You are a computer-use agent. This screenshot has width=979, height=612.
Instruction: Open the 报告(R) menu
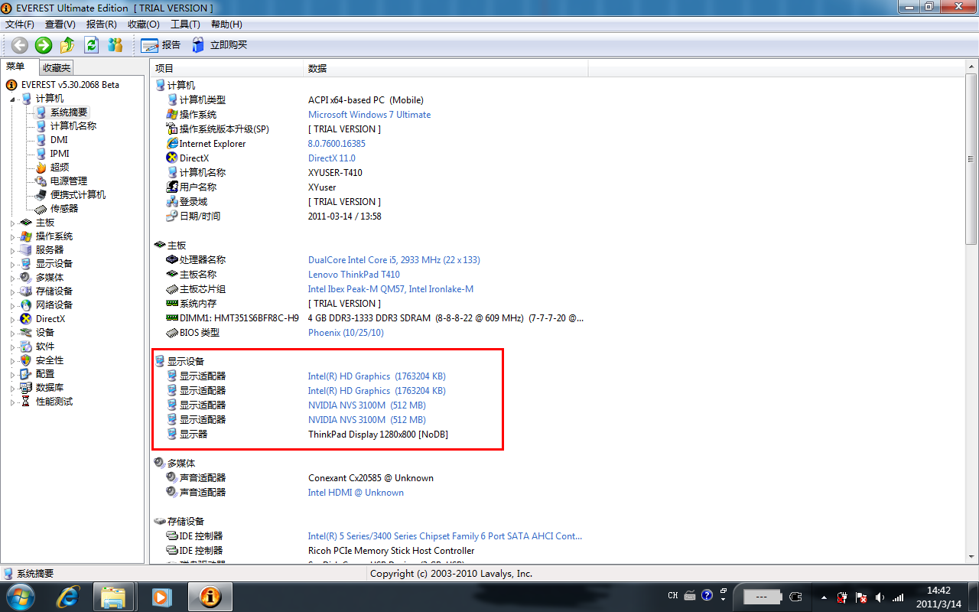click(x=102, y=24)
